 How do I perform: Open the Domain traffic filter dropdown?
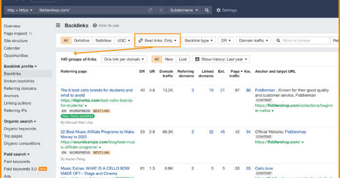click(254, 40)
